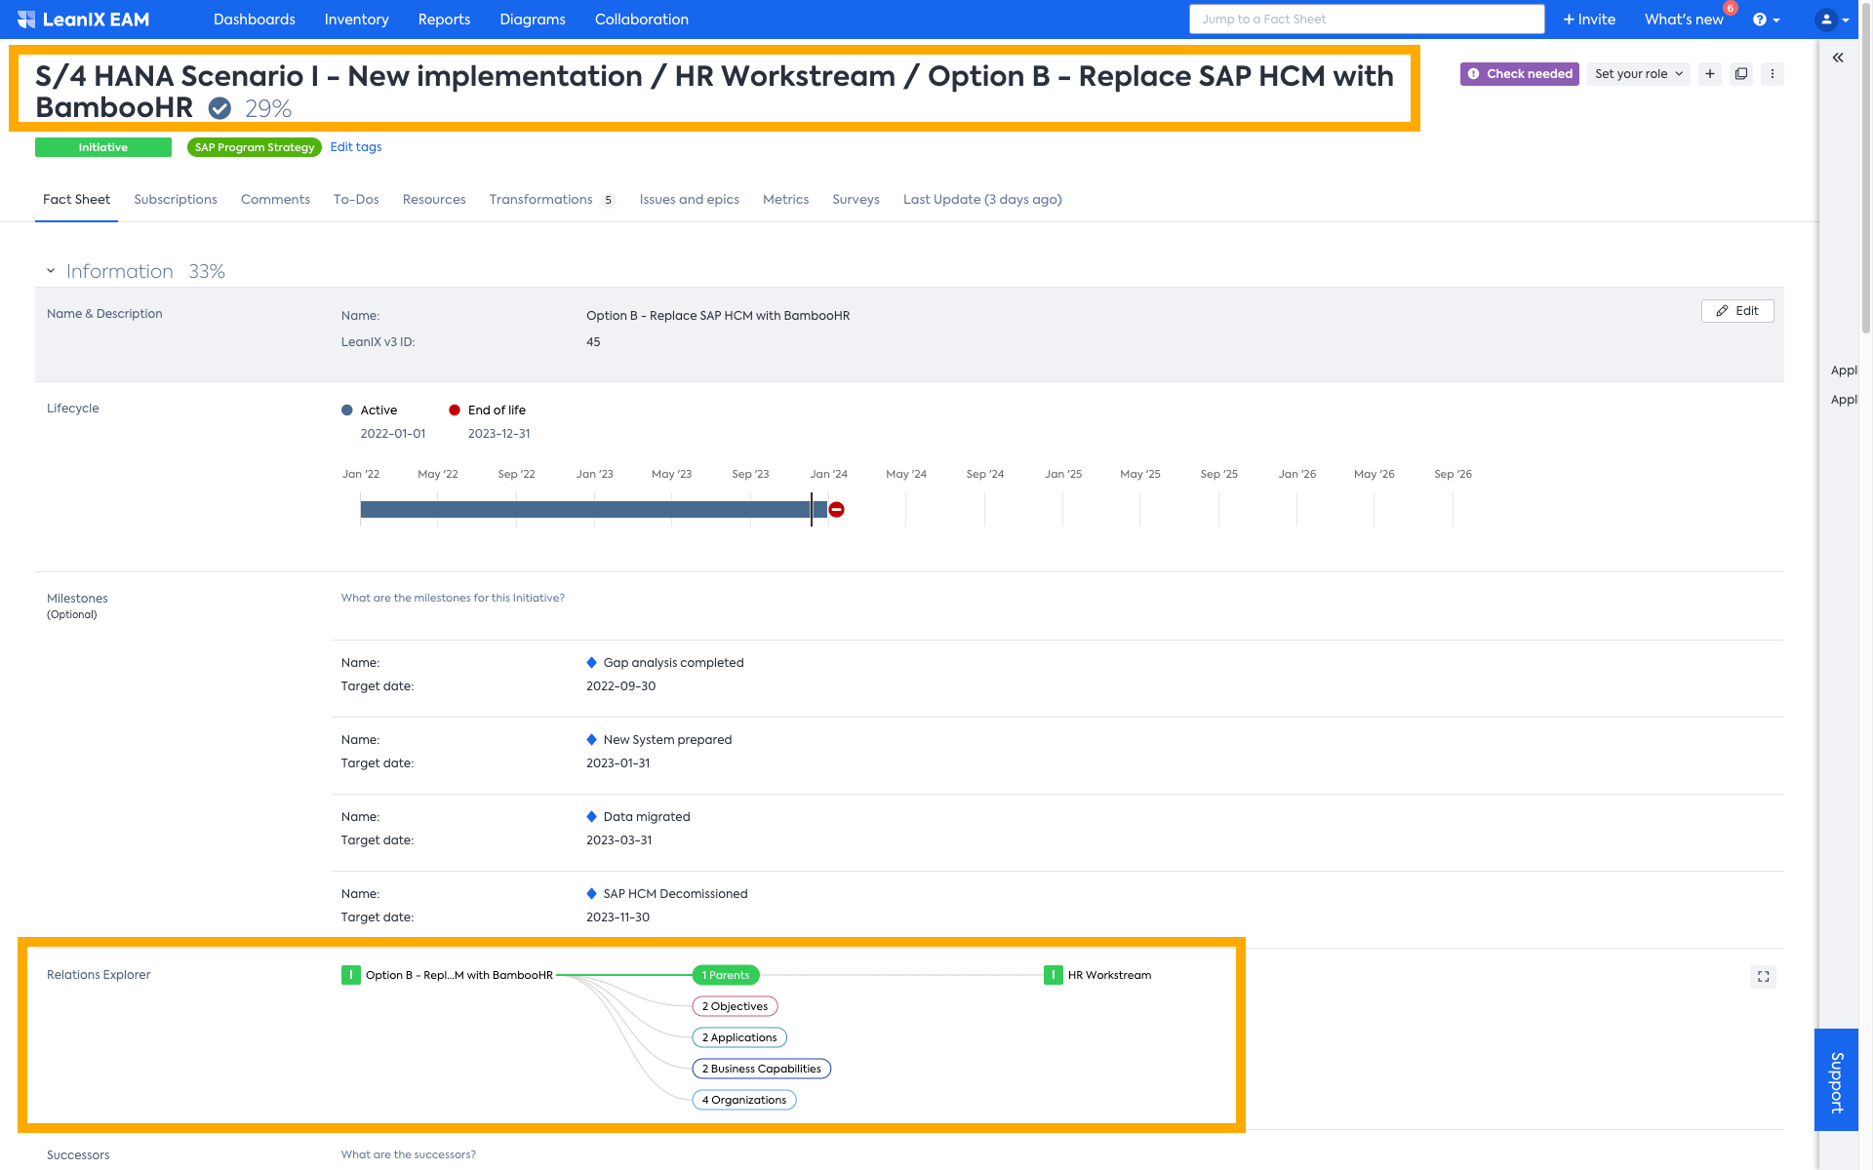Click the SAP HCM Decomissioned diamond icon
This screenshot has height=1170, width=1873.
click(x=591, y=894)
